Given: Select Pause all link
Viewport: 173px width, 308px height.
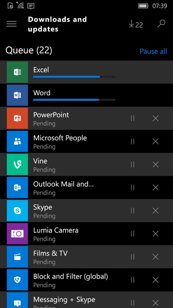Looking at the screenshot, I should pos(153,51).
